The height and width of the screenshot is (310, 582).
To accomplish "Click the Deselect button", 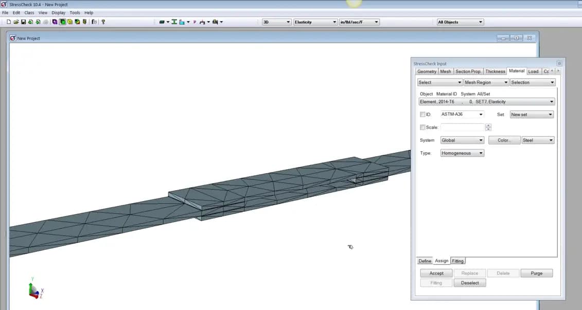I will tap(470, 282).
